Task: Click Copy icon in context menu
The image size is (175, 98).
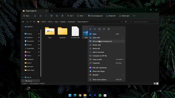Action: pyautogui.click(x=95, y=29)
